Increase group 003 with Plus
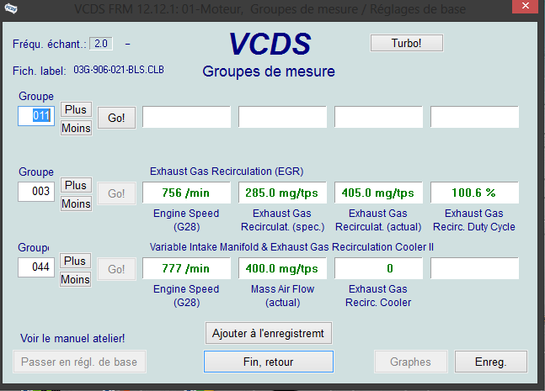Screen dimensions: 545x391 point(76,185)
